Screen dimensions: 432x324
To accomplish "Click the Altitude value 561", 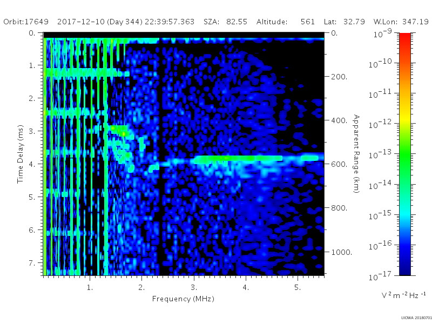I will (307, 22).
